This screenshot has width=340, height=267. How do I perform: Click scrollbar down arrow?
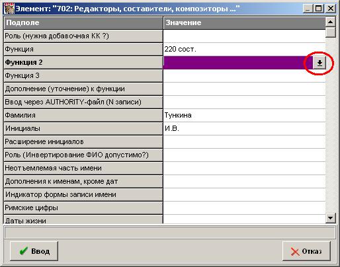click(331, 218)
